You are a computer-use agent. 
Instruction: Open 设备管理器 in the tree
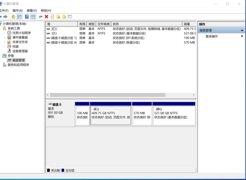(20, 51)
